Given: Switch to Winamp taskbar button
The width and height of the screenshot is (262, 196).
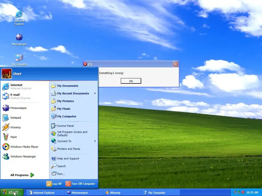Looking at the screenshot, I should pyautogui.click(x=122, y=193).
